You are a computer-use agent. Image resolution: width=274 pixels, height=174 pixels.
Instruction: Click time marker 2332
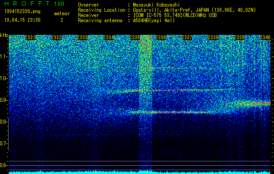56,37
